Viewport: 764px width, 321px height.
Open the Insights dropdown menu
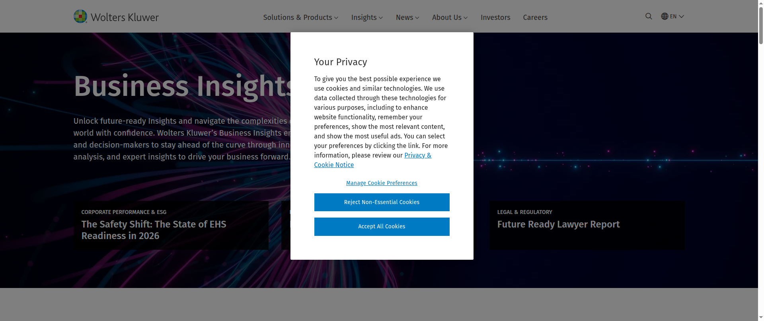click(367, 18)
